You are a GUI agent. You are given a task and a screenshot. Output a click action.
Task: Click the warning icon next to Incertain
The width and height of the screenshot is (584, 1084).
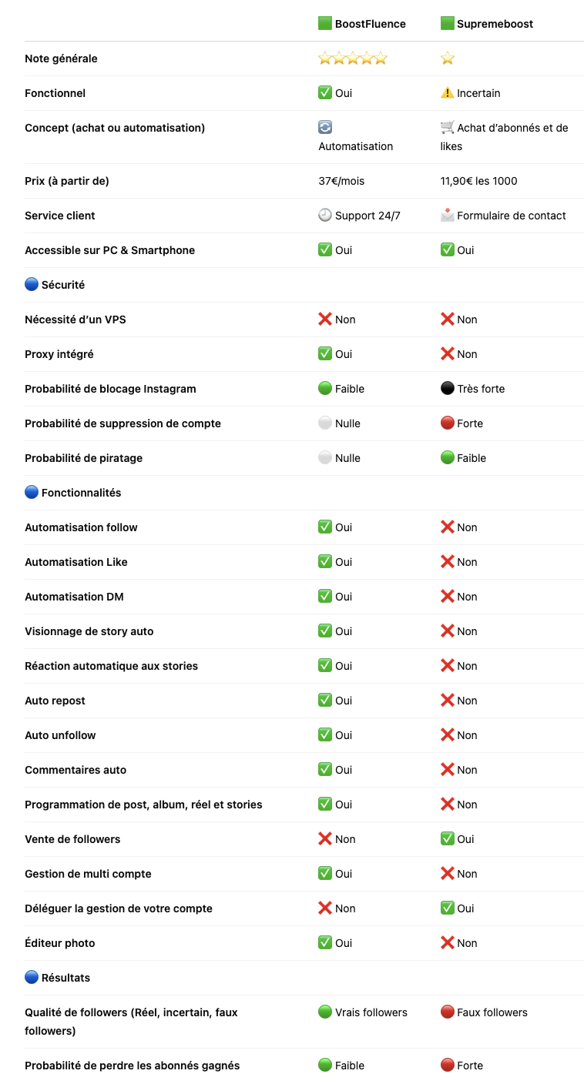(x=448, y=93)
